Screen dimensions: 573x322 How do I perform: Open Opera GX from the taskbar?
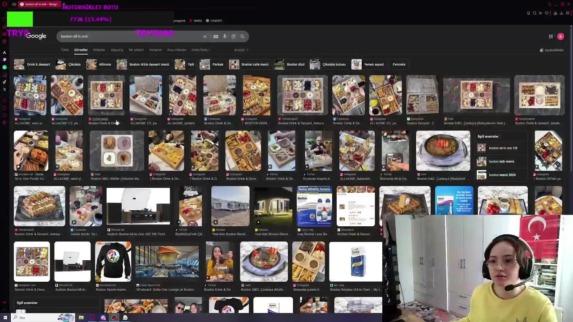pyautogui.click(x=92, y=318)
